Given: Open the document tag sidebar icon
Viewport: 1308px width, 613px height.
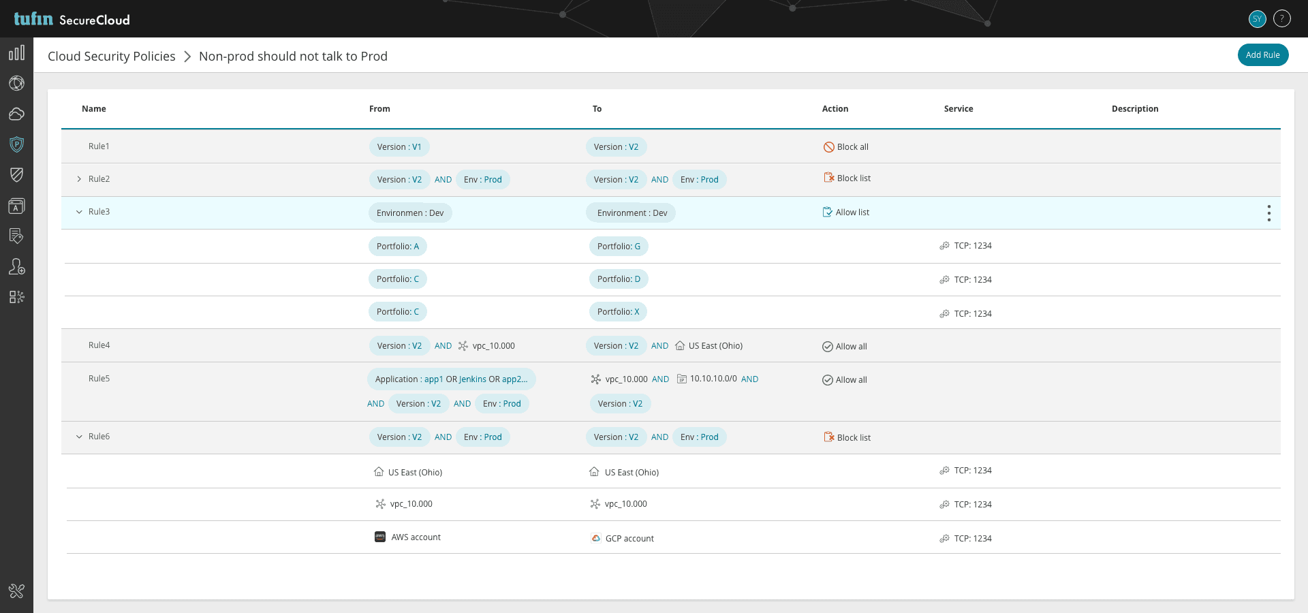Looking at the screenshot, I should point(16,236).
